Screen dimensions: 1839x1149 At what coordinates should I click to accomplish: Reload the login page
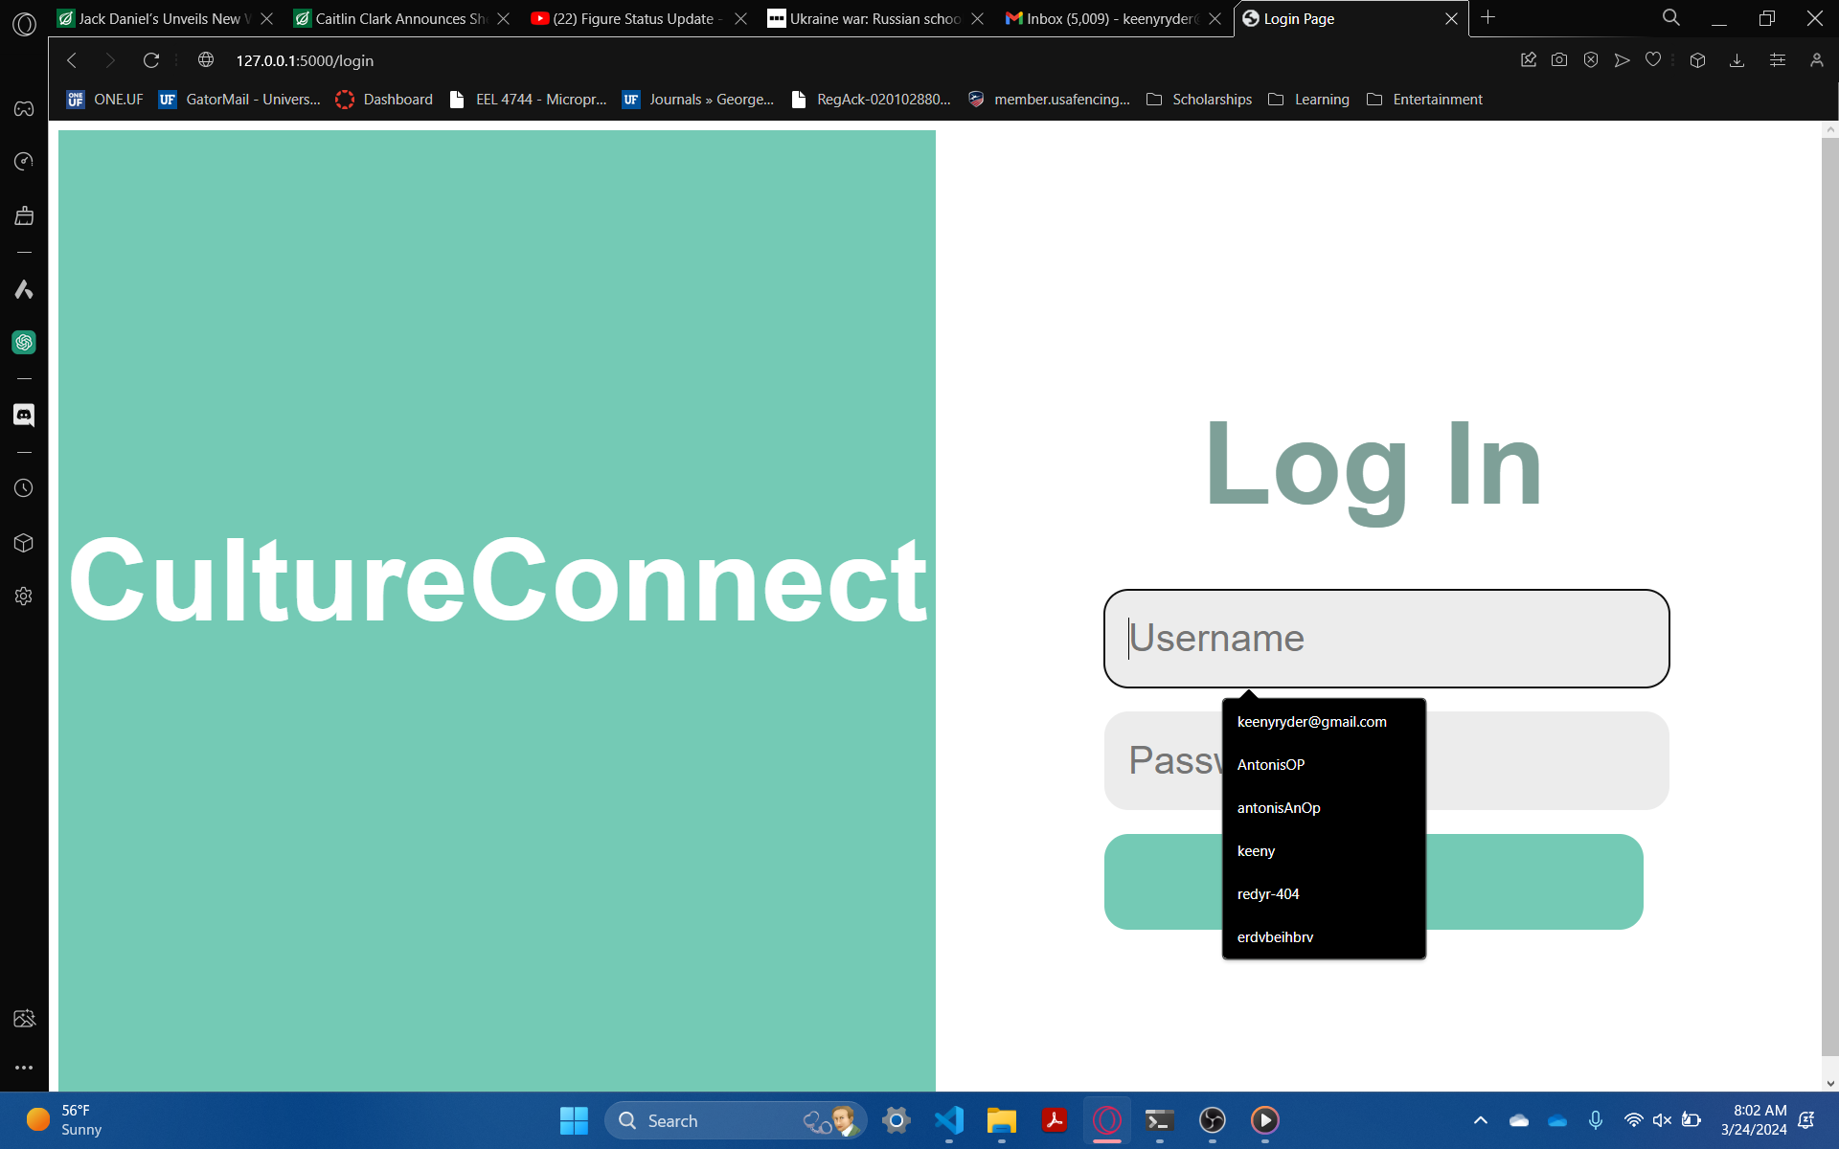(151, 60)
